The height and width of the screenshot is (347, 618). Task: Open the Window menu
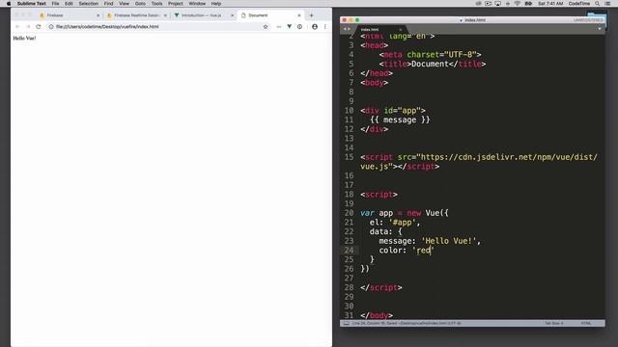(x=197, y=4)
